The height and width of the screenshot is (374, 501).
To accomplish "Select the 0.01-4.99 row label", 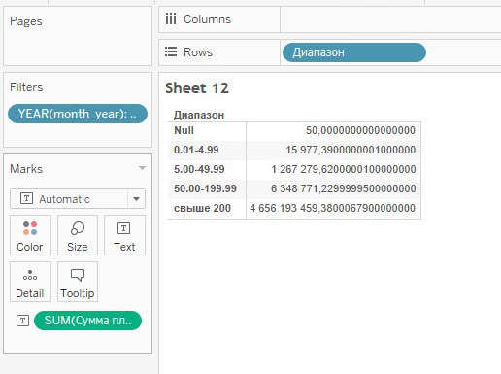I will [x=196, y=150].
